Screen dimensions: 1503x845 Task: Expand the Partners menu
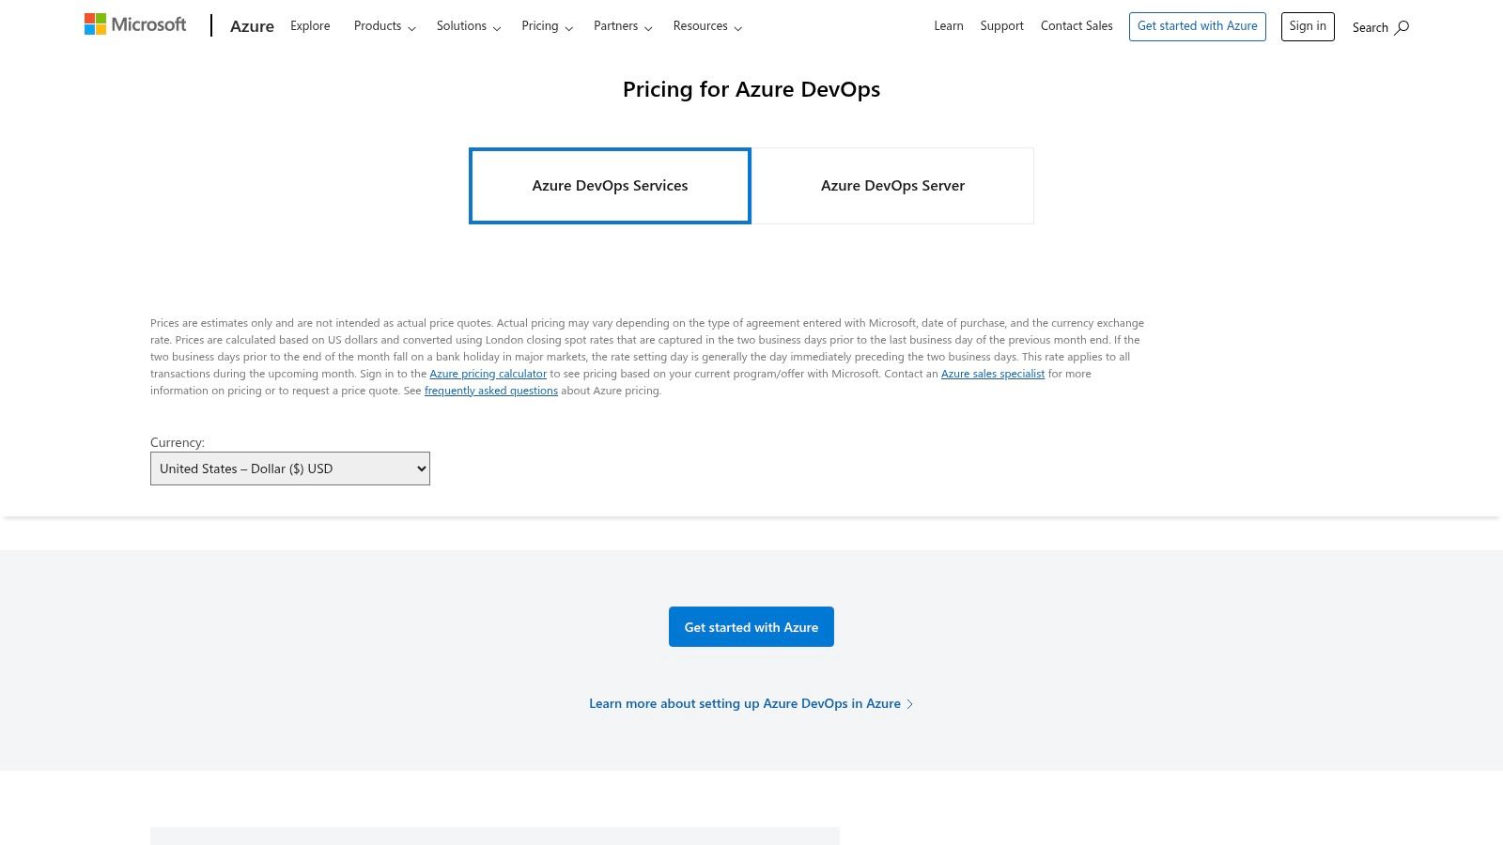pos(622,25)
